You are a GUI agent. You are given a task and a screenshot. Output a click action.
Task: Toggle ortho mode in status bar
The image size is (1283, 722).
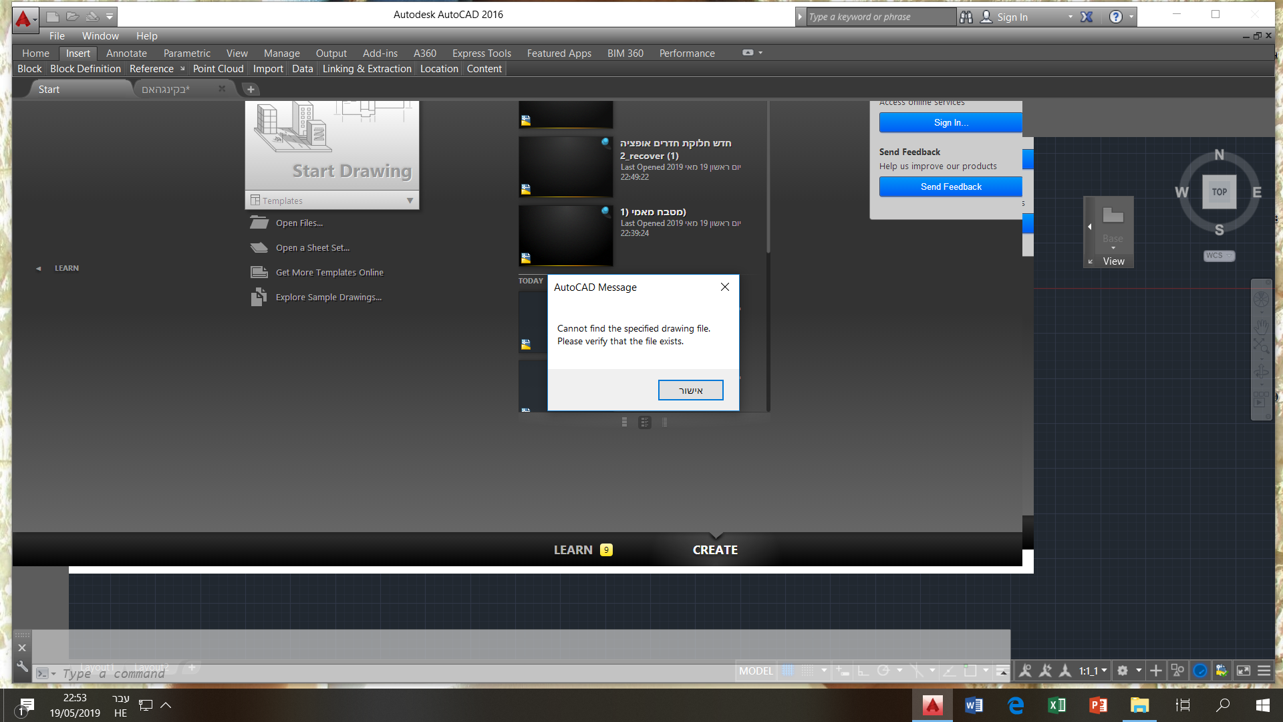tap(863, 671)
